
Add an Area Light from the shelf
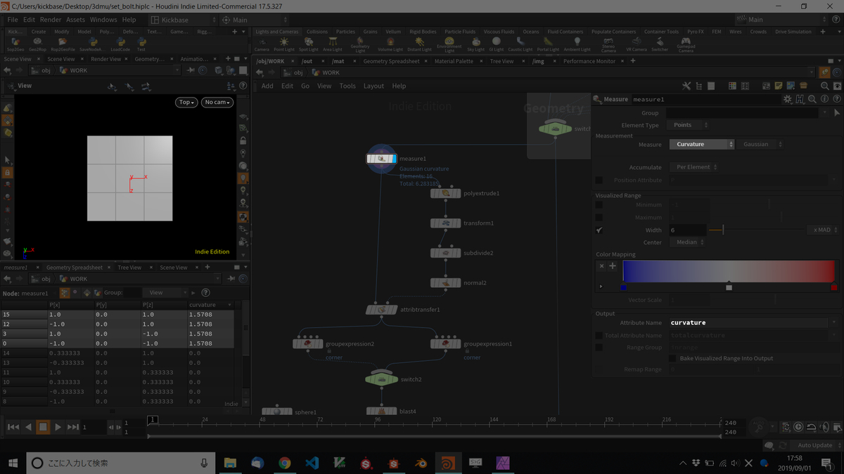point(333,45)
